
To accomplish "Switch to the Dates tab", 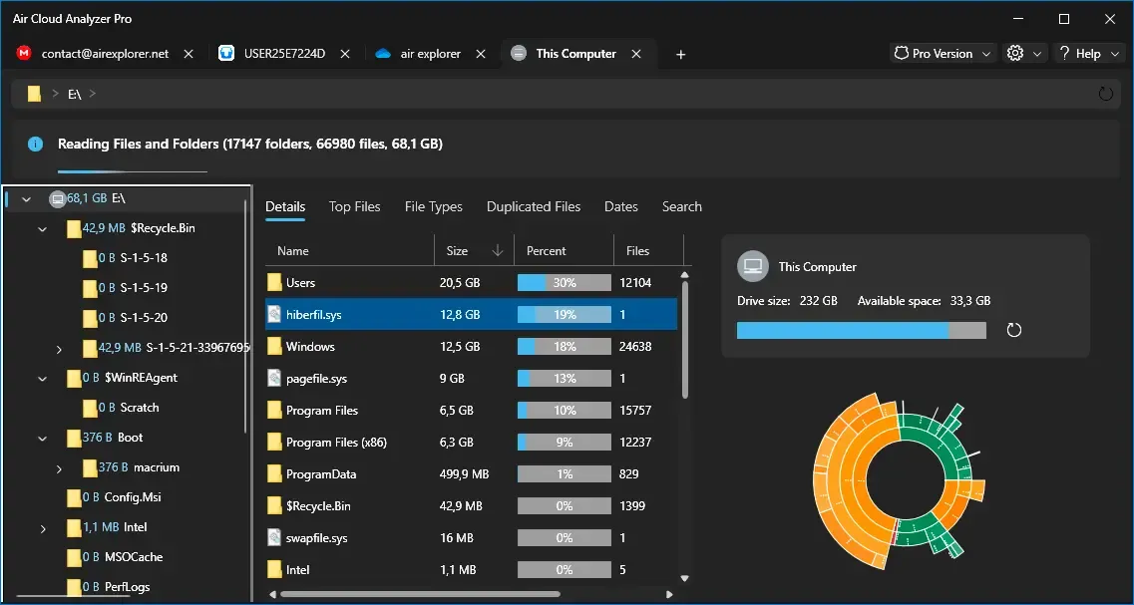I will [x=621, y=206].
